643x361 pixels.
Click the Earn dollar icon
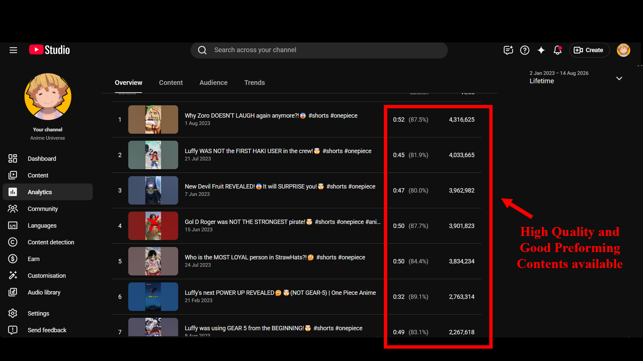coord(13,259)
